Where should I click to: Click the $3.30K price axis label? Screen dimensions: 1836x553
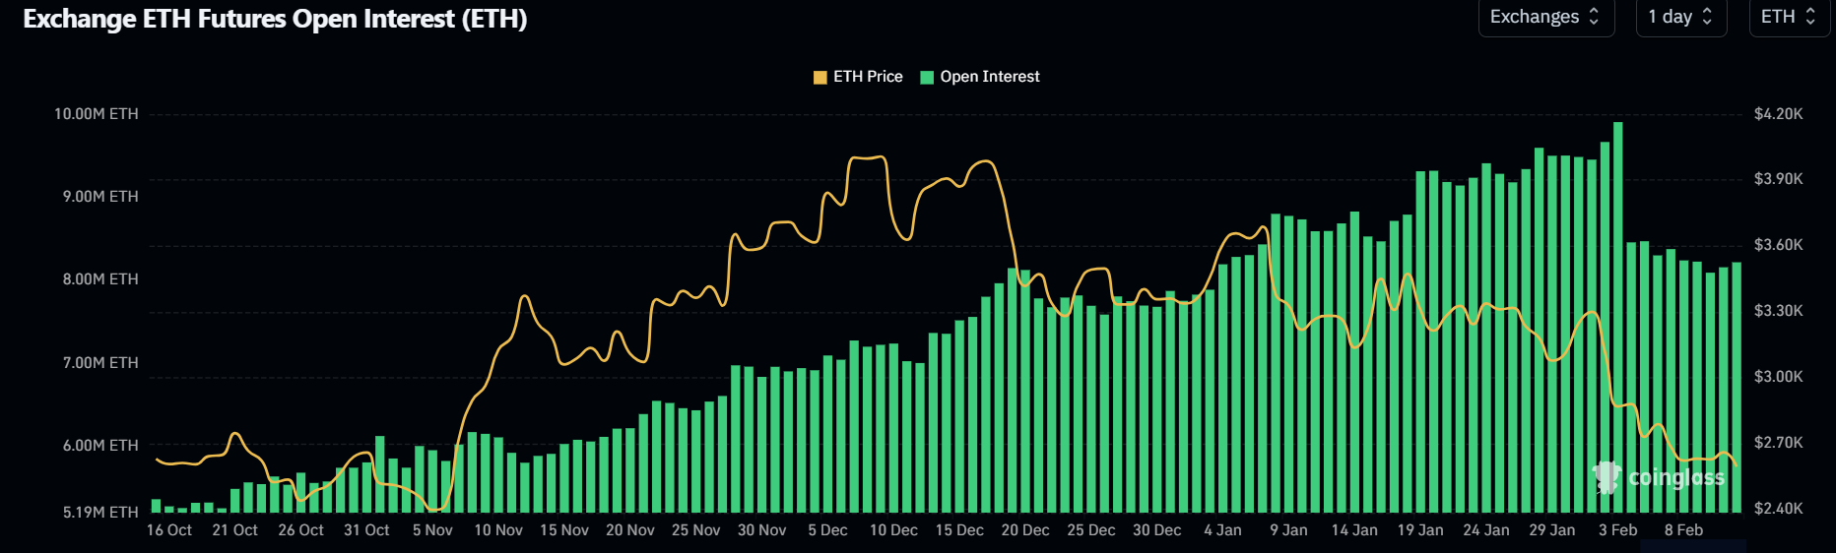[x=1779, y=311]
